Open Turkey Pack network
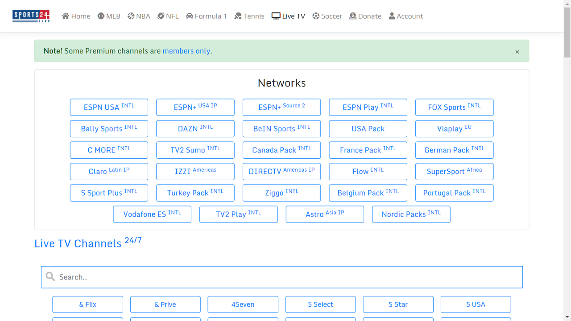The width and height of the screenshot is (571, 321). 195,193
